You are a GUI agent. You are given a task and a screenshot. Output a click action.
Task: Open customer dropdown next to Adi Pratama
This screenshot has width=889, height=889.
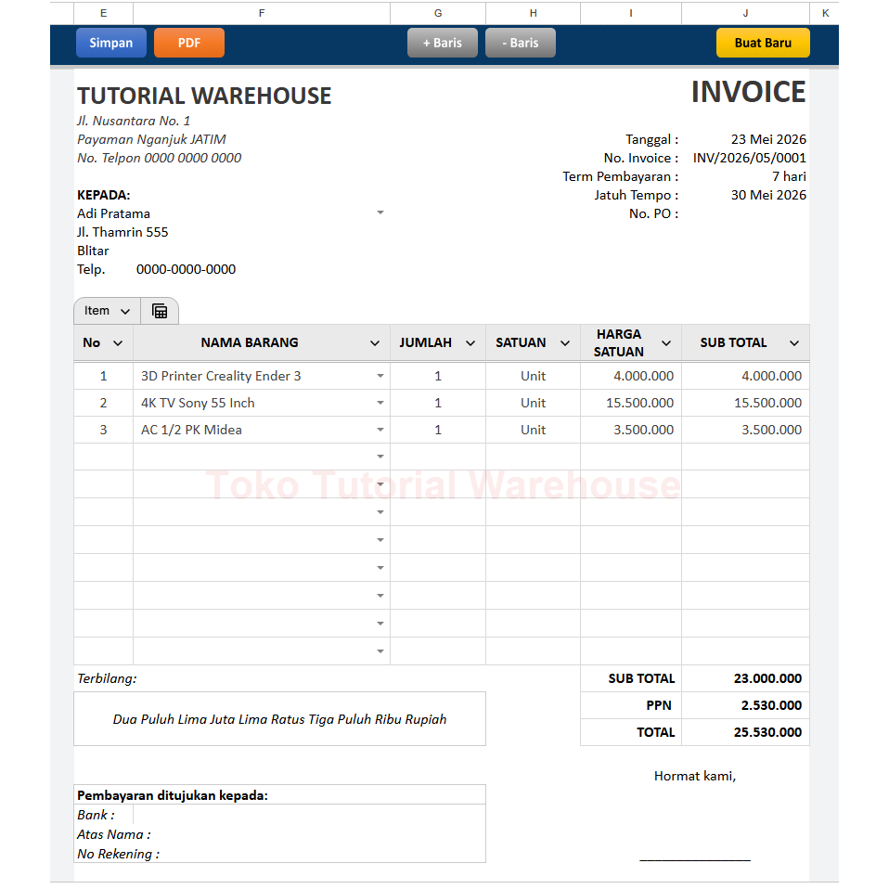380,213
